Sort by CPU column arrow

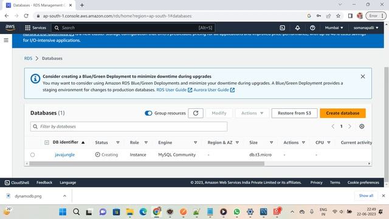pyautogui.click(x=329, y=142)
